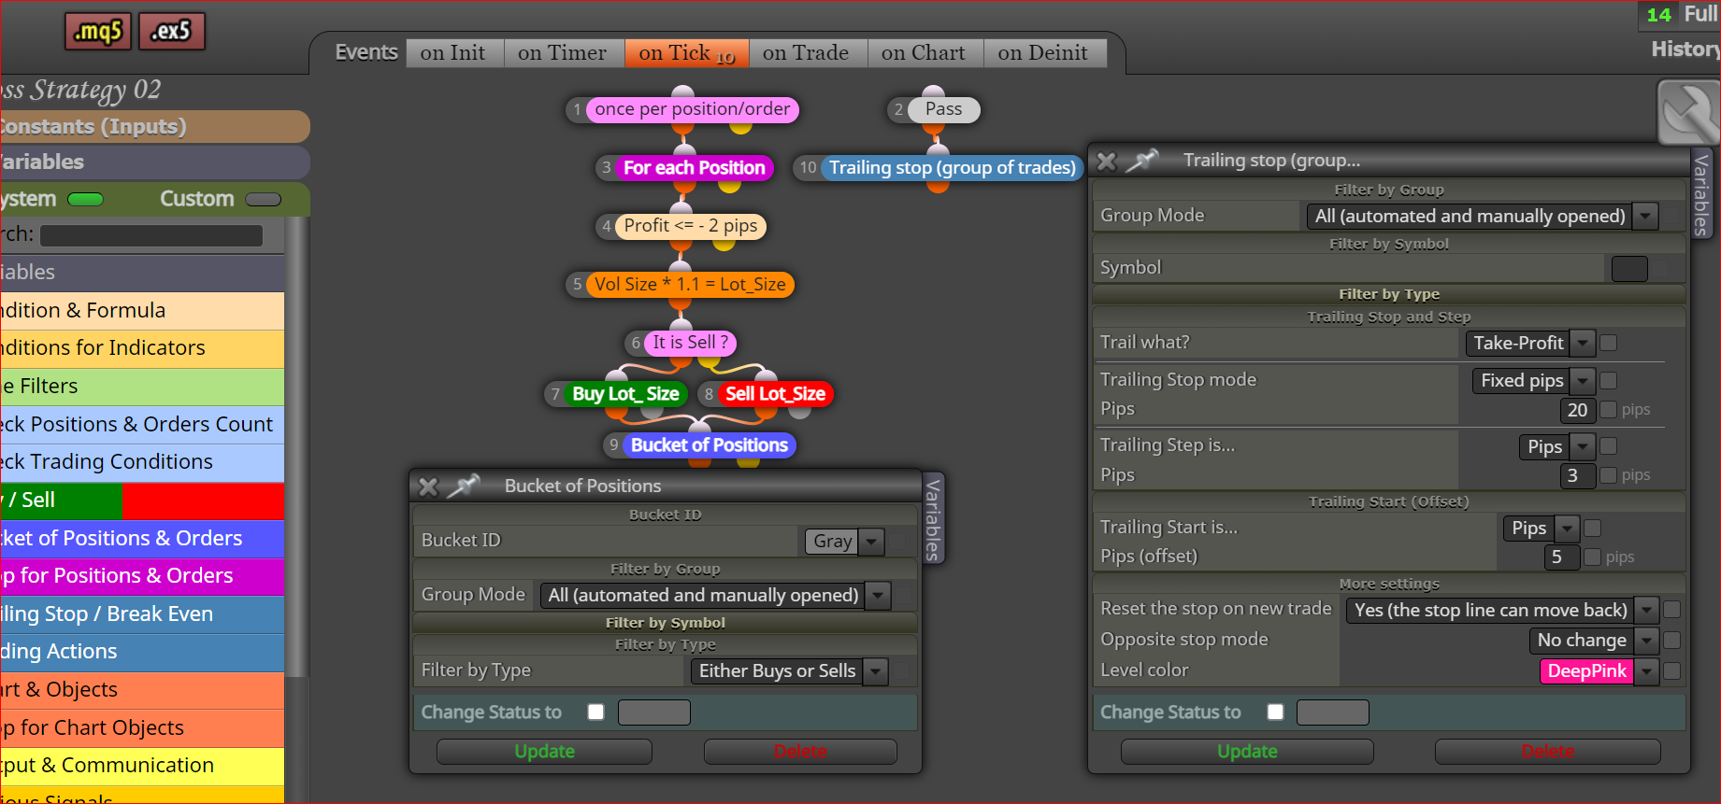The width and height of the screenshot is (1721, 804).
Task: Click the sidebar search field
Action: 151,235
